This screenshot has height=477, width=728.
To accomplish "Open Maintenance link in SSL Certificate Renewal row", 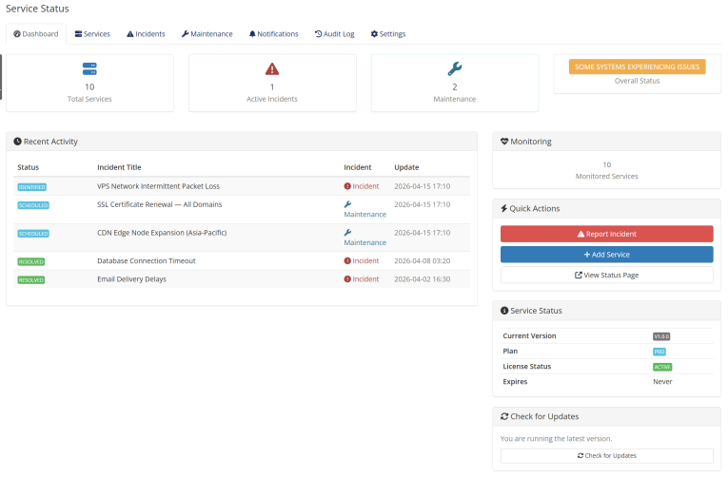I will point(364,214).
